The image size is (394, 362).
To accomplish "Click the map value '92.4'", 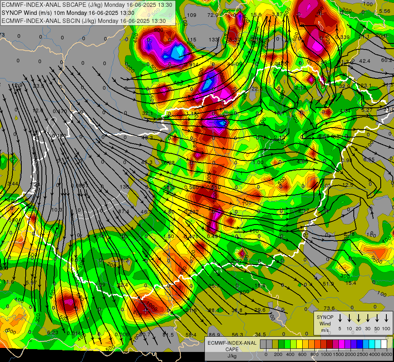I will (x=122, y=286).
